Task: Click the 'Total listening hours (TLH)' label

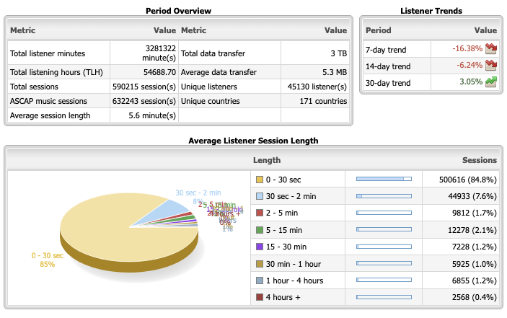Action: click(56, 72)
